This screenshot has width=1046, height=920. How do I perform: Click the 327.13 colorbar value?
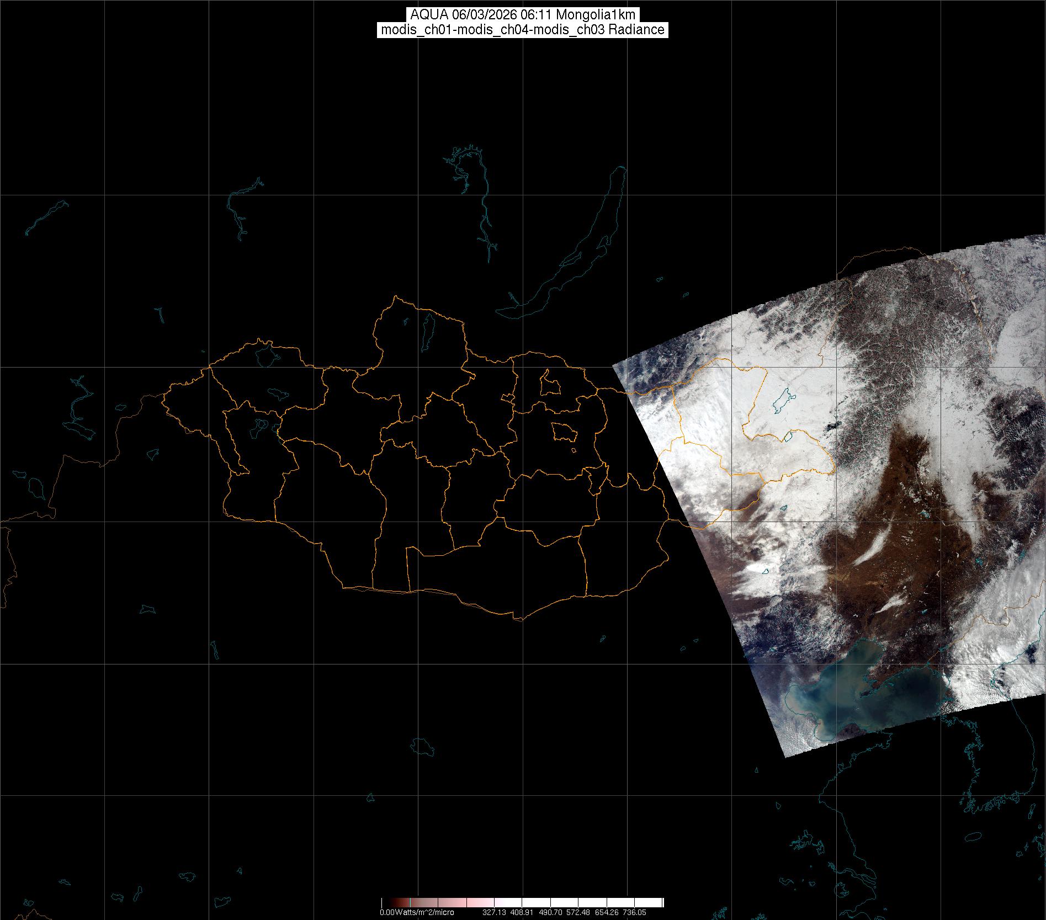point(494,912)
